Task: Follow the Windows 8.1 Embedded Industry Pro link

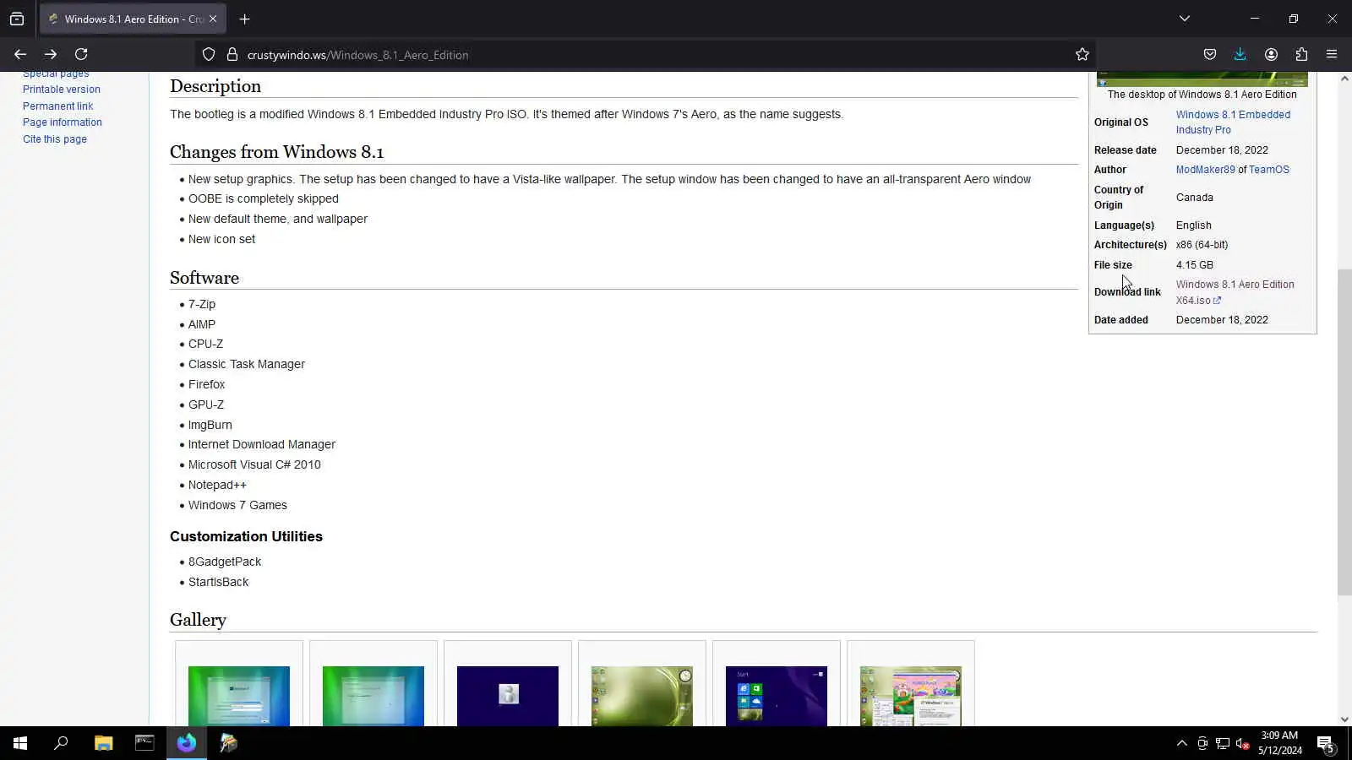Action: point(1233,122)
